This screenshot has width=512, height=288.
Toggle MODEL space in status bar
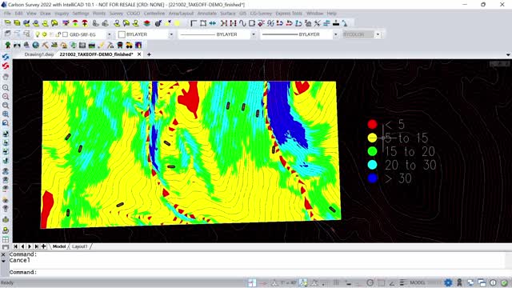418,282
